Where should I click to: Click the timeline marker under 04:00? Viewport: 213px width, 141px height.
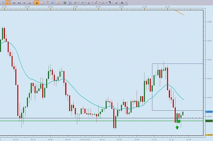coord(4,9)
